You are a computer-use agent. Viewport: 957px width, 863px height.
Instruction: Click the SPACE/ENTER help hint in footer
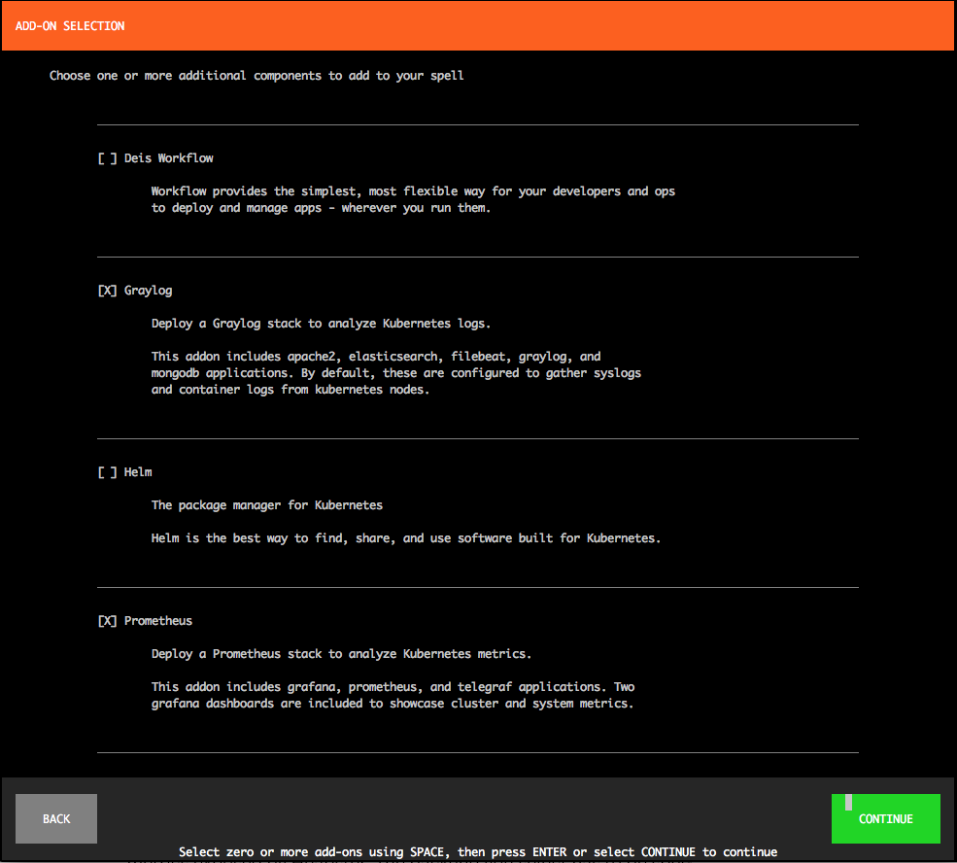click(x=477, y=852)
